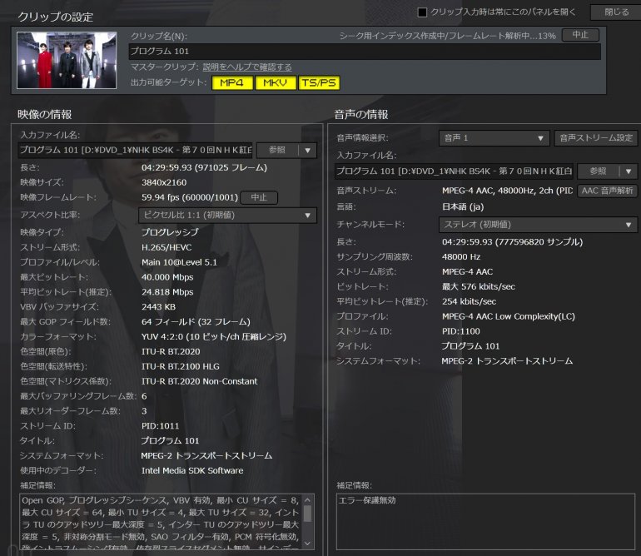Screen dimensions: 641x556
Task: Enable always open this panel on clip input checkbox
Action: pos(422,12)
